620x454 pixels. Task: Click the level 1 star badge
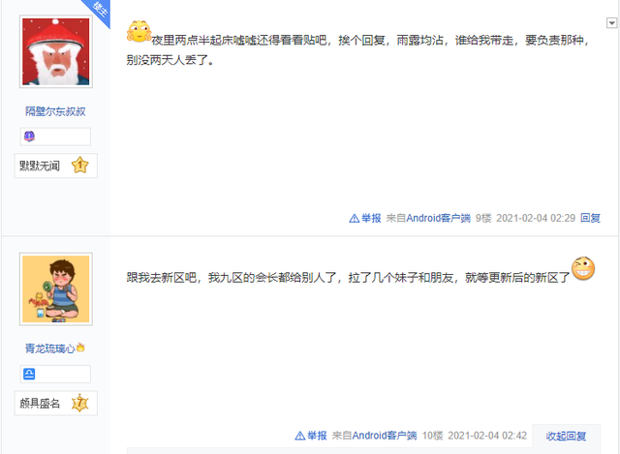(79, 166)
